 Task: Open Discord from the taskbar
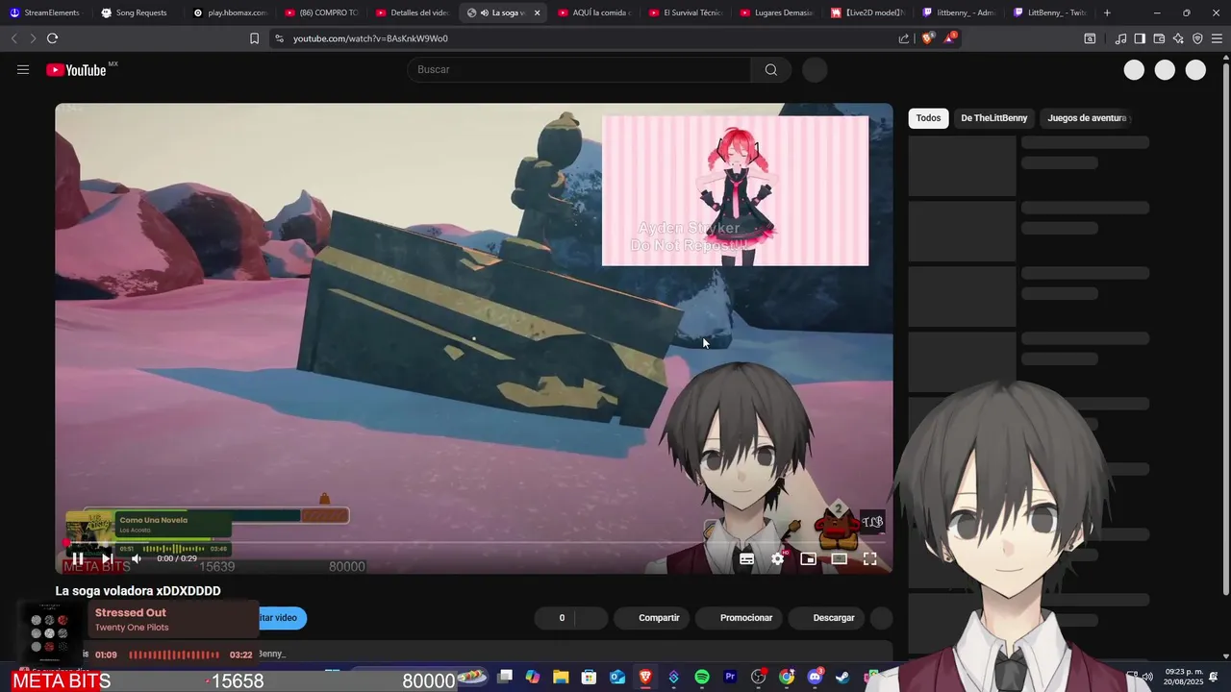(815, 678)
